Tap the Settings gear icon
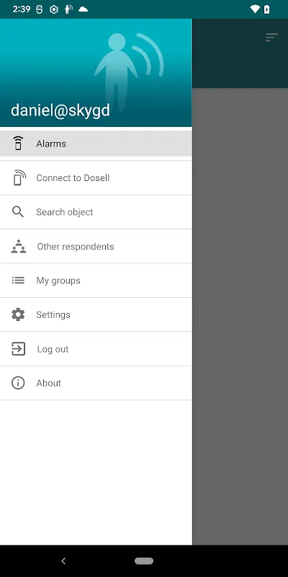 pyautogui.click(x=18, y=314)
